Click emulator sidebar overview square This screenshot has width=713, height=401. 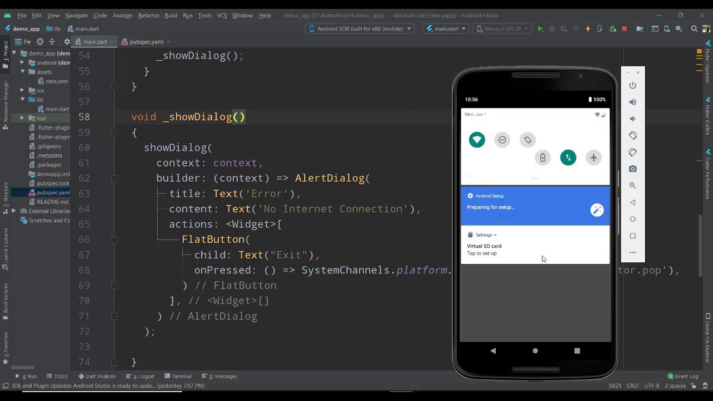coord(633,236)
